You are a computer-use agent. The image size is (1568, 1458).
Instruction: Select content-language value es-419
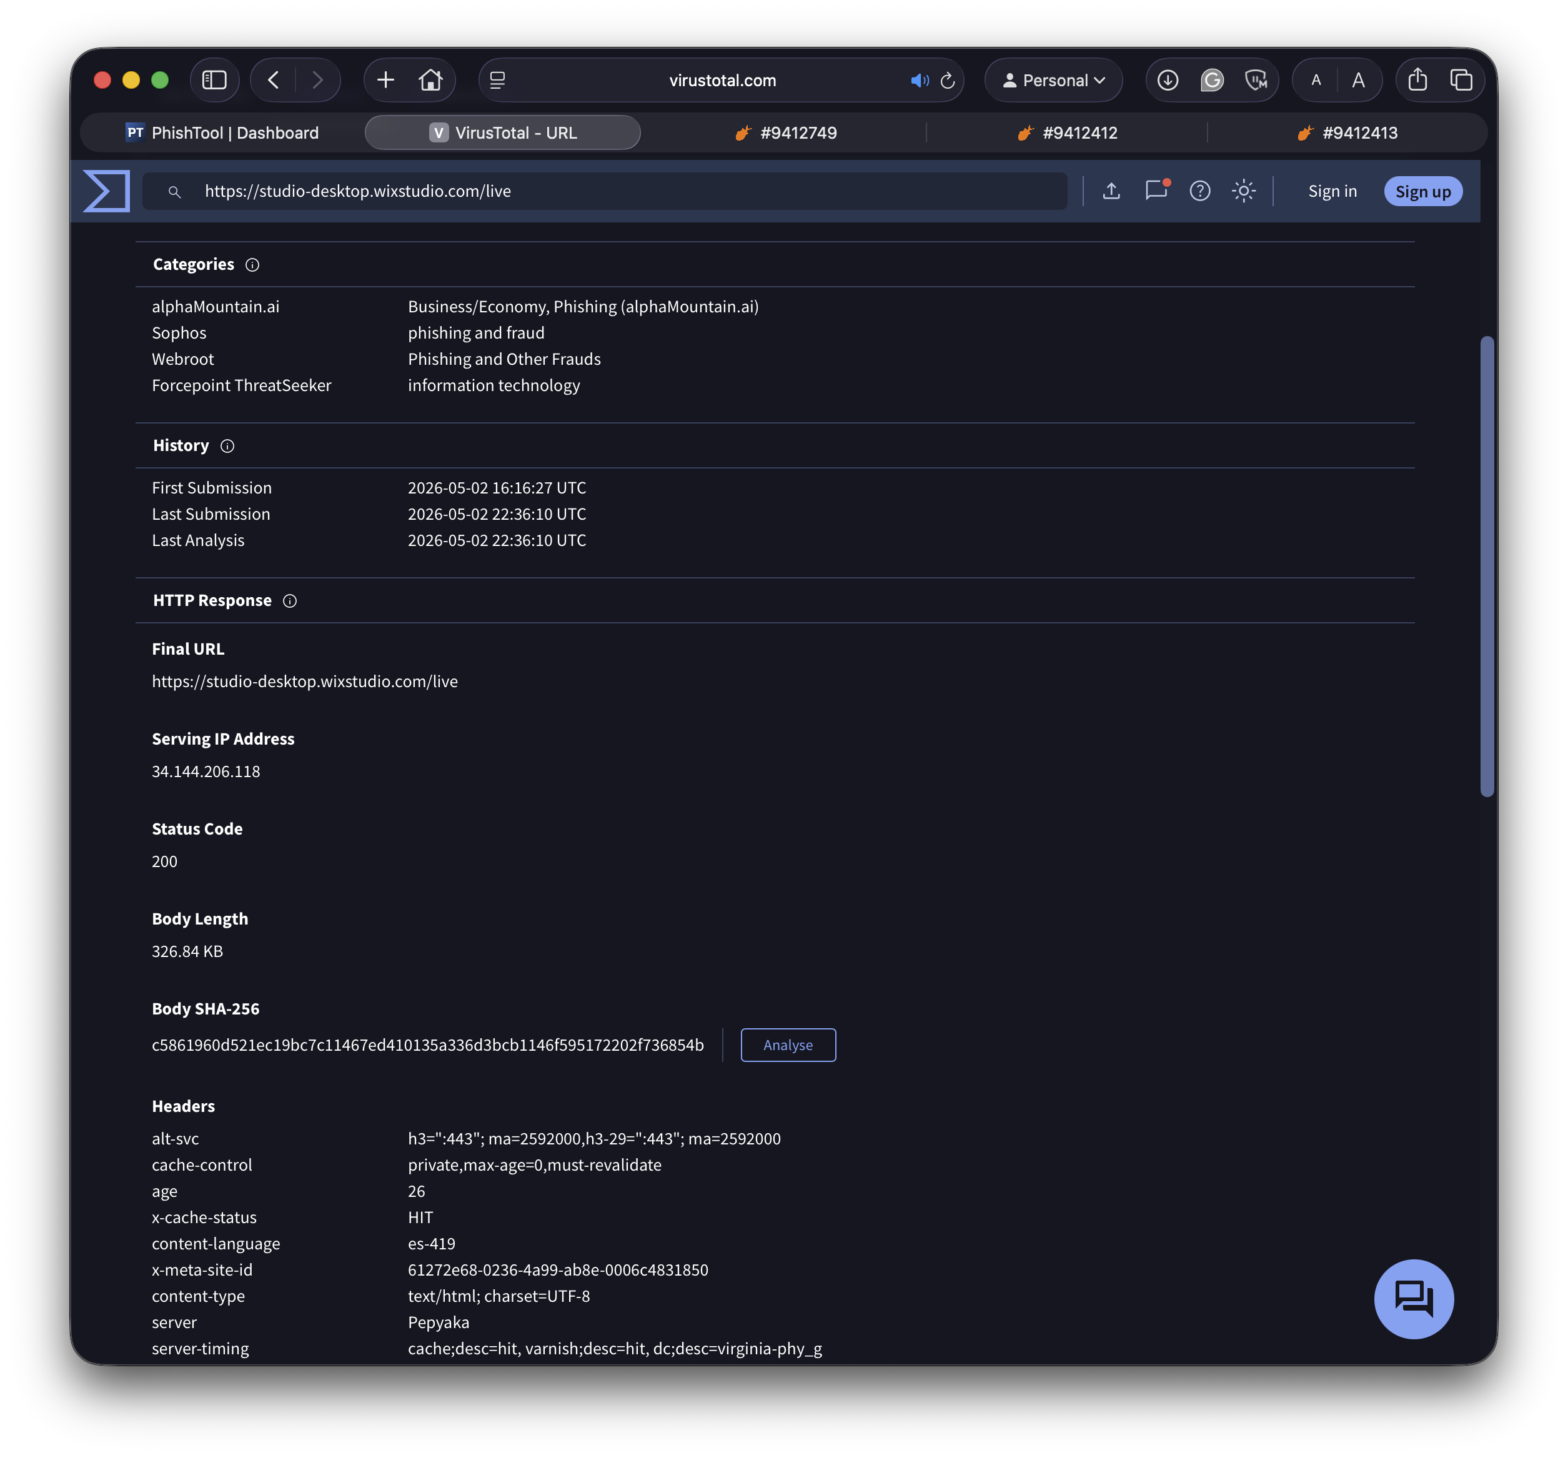click(432, 1244)
